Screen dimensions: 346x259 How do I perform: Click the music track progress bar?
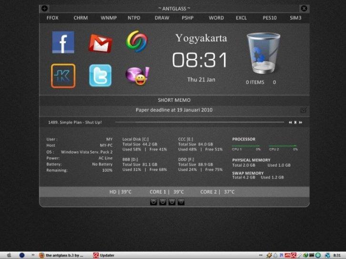pyautogui.click(x=200, y=122)
